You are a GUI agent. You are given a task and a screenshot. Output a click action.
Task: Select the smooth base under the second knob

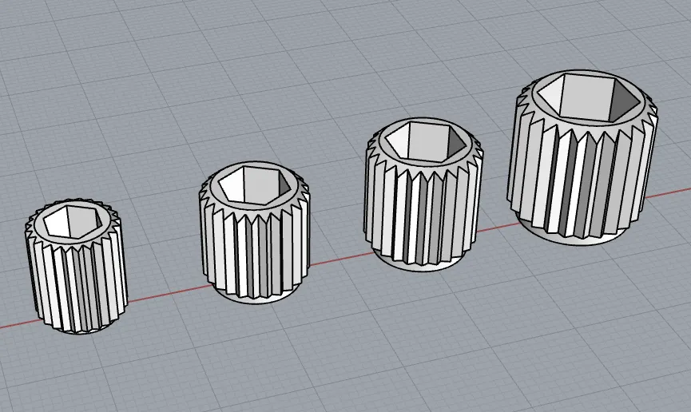click(256, 298)
